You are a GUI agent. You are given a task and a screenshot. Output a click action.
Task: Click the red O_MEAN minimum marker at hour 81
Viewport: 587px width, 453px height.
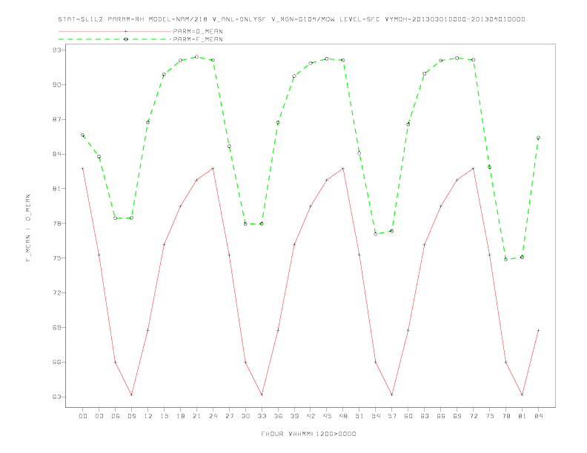pos(522,395)
